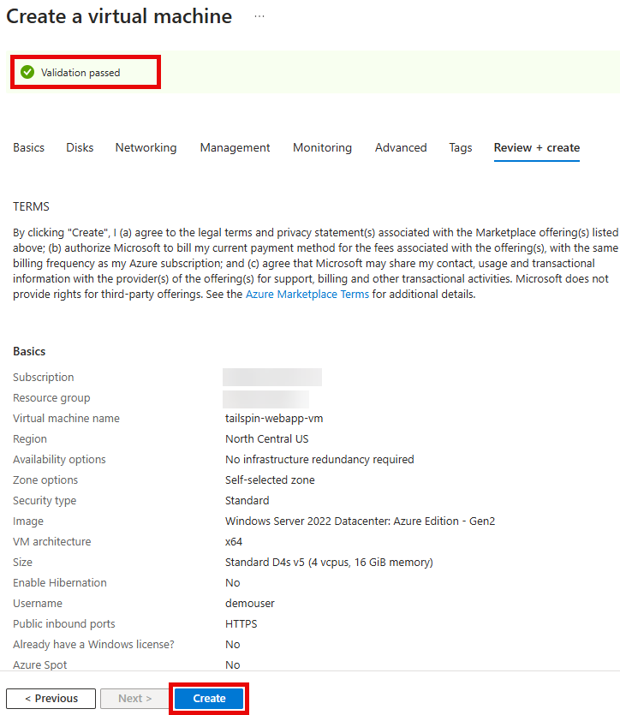Screen dimensions: 620x715
Task: Go to the Networking tab
Action: tap(146, 147)
